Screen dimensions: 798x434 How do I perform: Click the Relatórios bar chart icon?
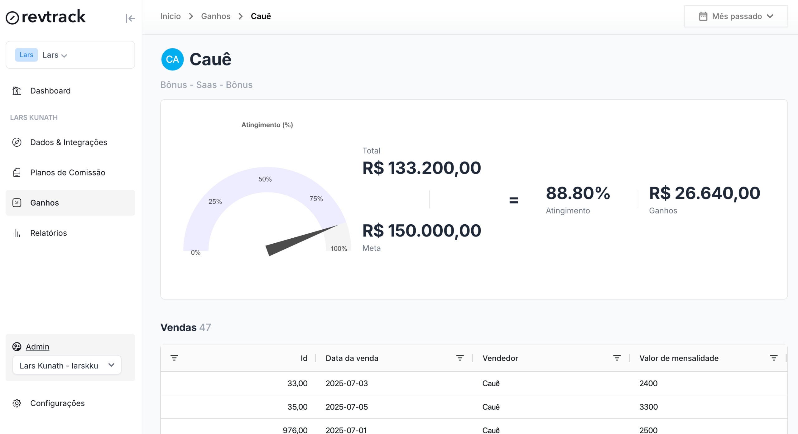click(x=17, y=233)
